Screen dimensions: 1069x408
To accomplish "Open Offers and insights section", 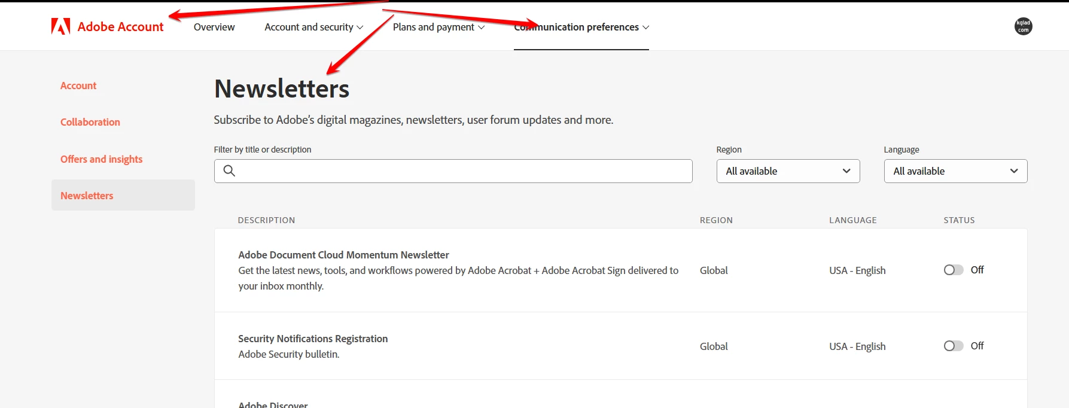I will coord(101,159).
